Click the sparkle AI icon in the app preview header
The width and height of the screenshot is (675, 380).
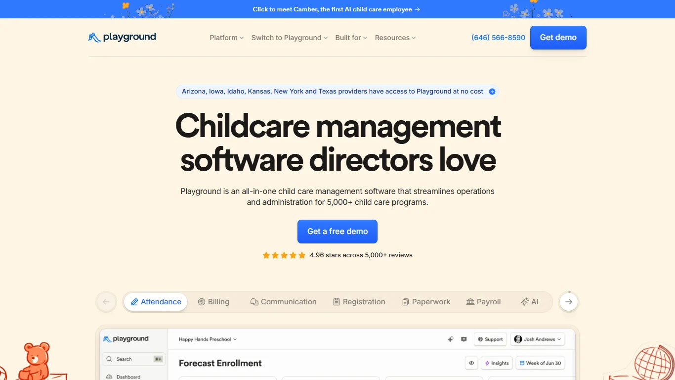(451, 339)
